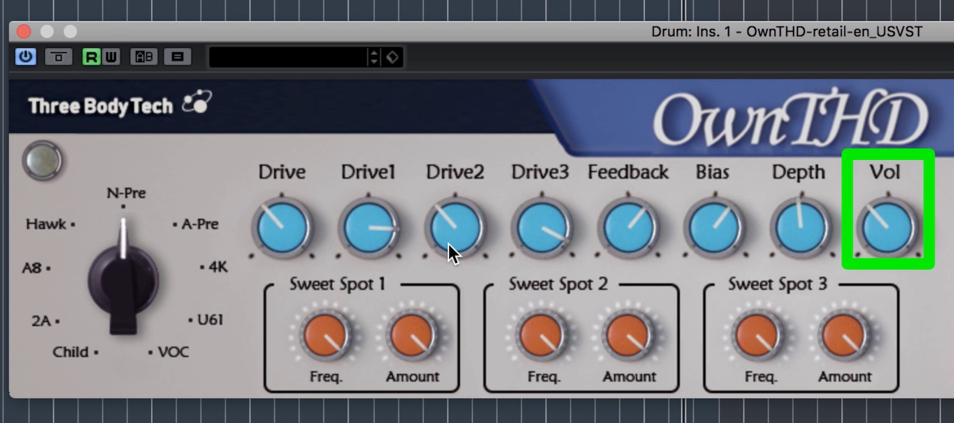Click Sweet Spot 2 Amount knob
The height and width of the screenshot is (423, 954).
click(x=628, y=335)
